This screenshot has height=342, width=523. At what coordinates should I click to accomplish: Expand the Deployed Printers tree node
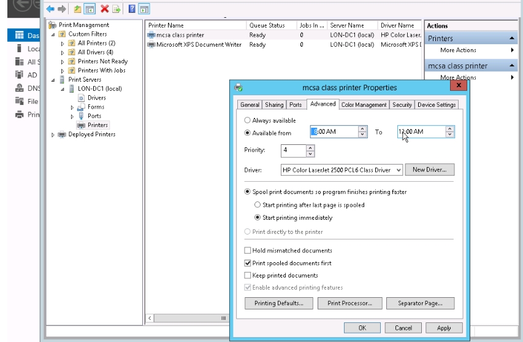click(x=53, y=134)
